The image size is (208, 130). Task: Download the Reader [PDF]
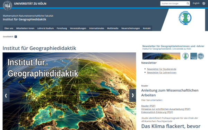pyautogui.click(x=148, y=106)
